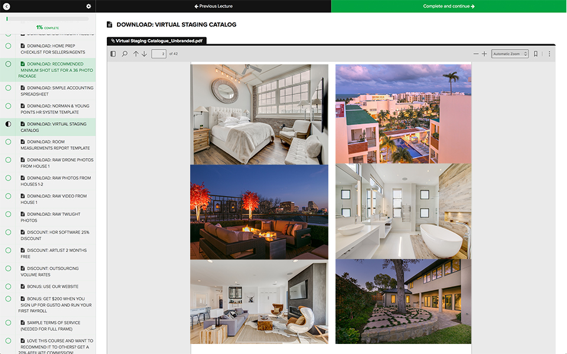Toggle completion circle for Raw Photos From Houses 1-2
The width and height of the screenshot is (567, 354).
8,178
